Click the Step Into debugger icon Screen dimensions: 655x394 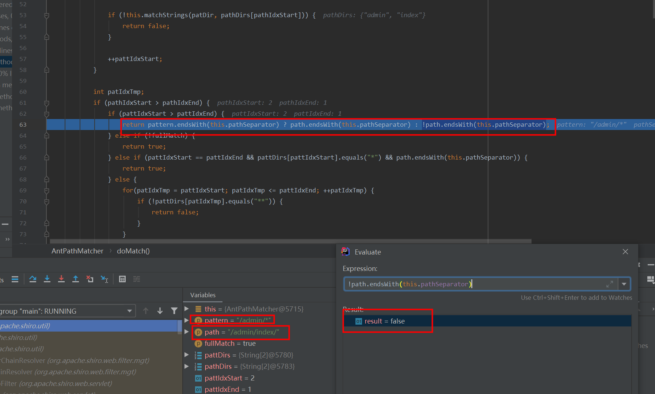[47, 279]
